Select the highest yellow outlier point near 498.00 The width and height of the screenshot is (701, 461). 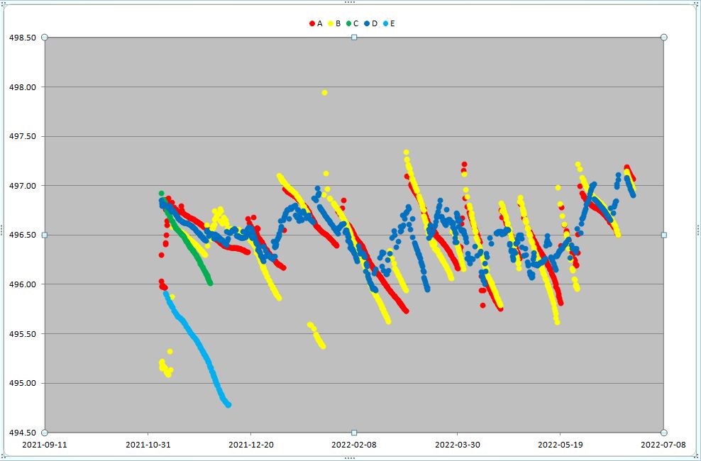click(324, 92)
